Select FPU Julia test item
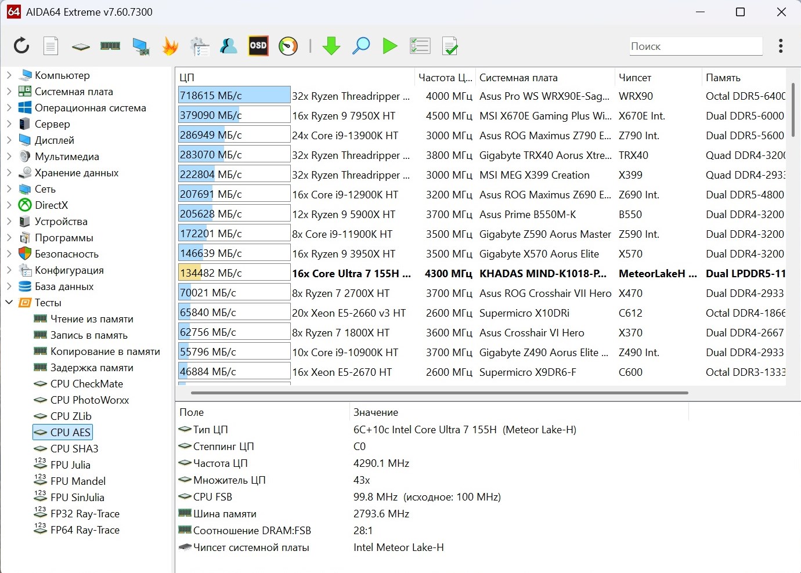This screenshot has height=573, width=801. pyautogui.click(x=70, y=465)
